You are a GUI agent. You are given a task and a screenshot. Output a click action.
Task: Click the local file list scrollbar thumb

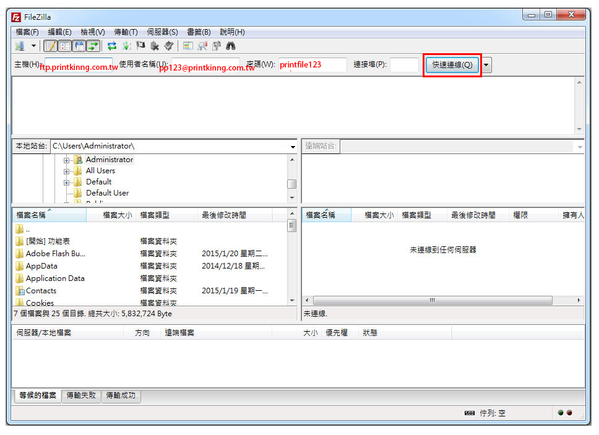[292, 226]
